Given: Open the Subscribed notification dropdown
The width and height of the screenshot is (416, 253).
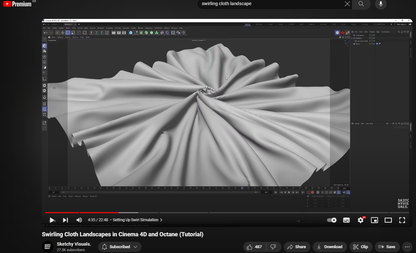Looking at the screenshot, I should (x=120, y=247).
